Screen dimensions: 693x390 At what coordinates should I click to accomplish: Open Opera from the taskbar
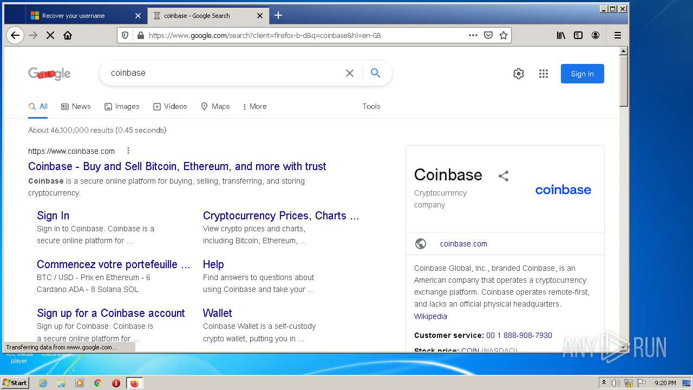point(116,383)
